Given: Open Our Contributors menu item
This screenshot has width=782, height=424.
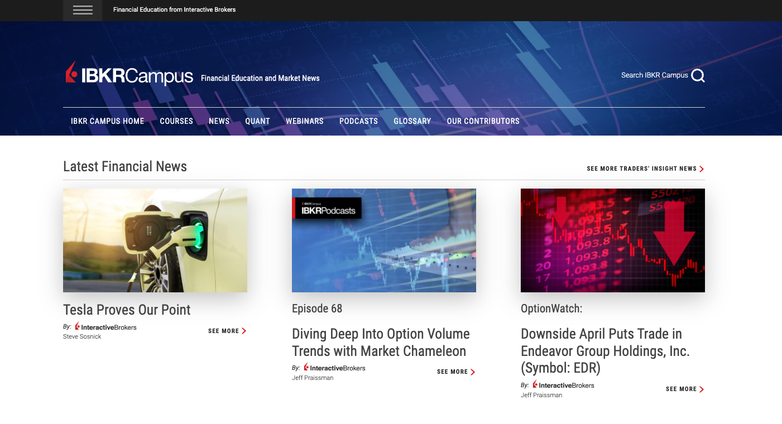Looking at the screenshot, I should click(x=483, y=121).
